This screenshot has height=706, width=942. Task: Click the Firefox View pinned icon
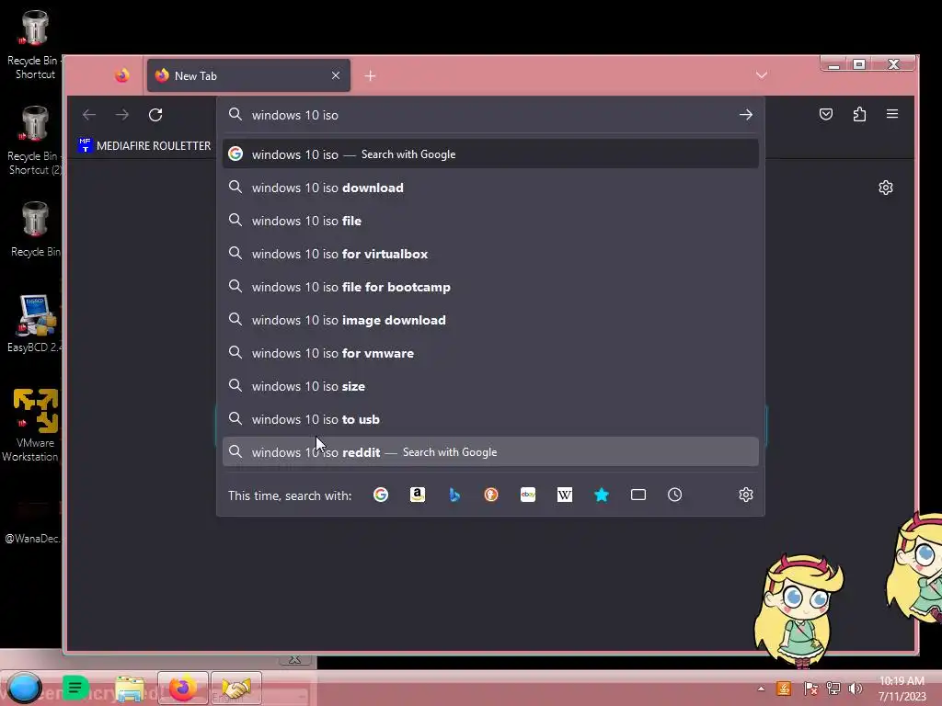click(x=122, y=75)
